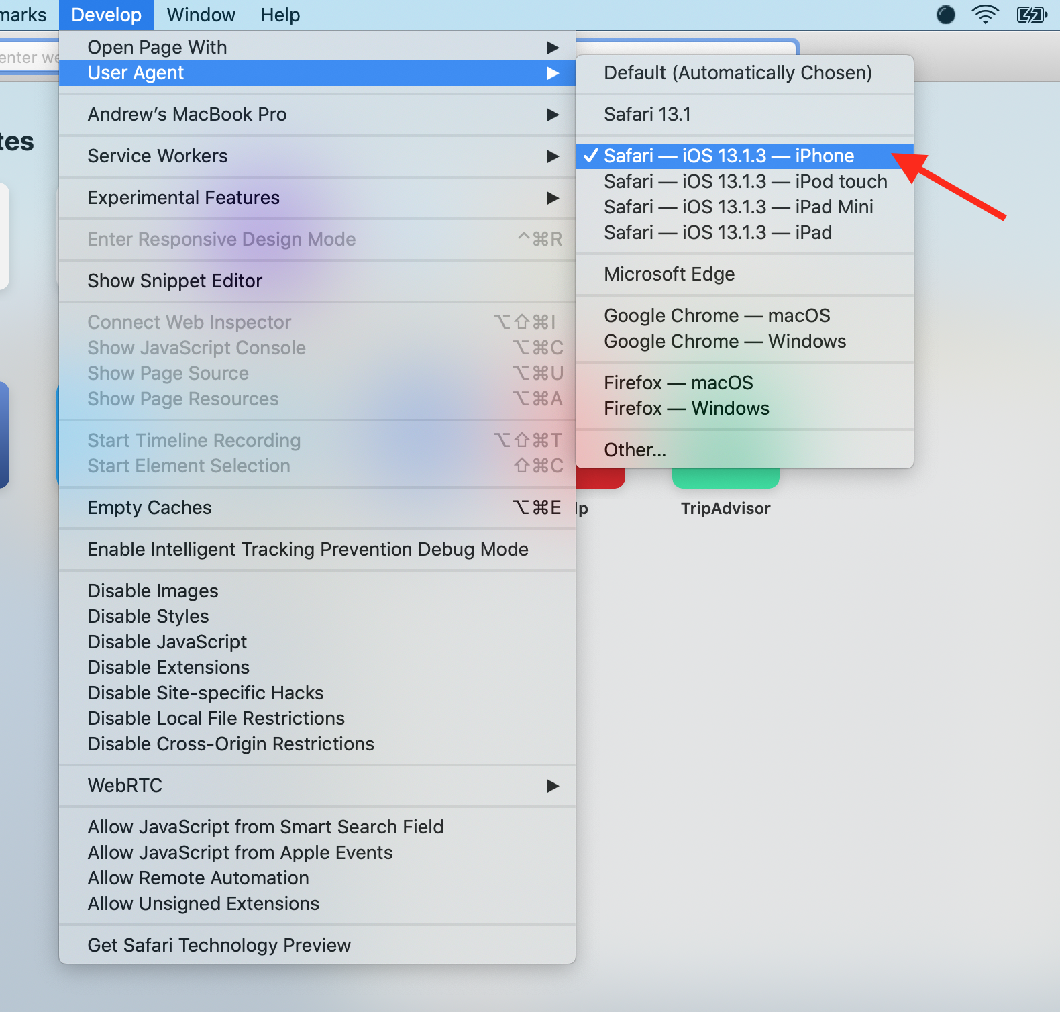Click the dark circular status icon in menu bar
The image size is (1060, 1012).
coord(946,14)
